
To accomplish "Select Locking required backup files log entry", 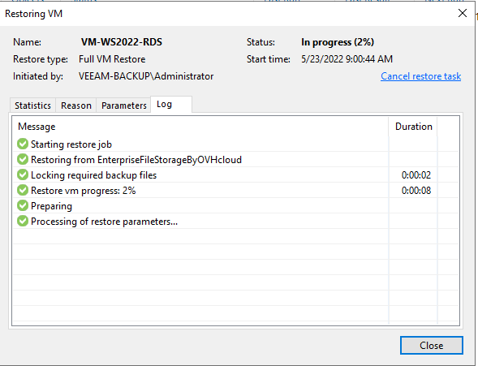I will click(235, 175).
